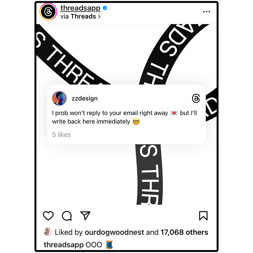Click the nerd face emoji in post
Viewport: 253px width, 253px height.
coord(136,121)
